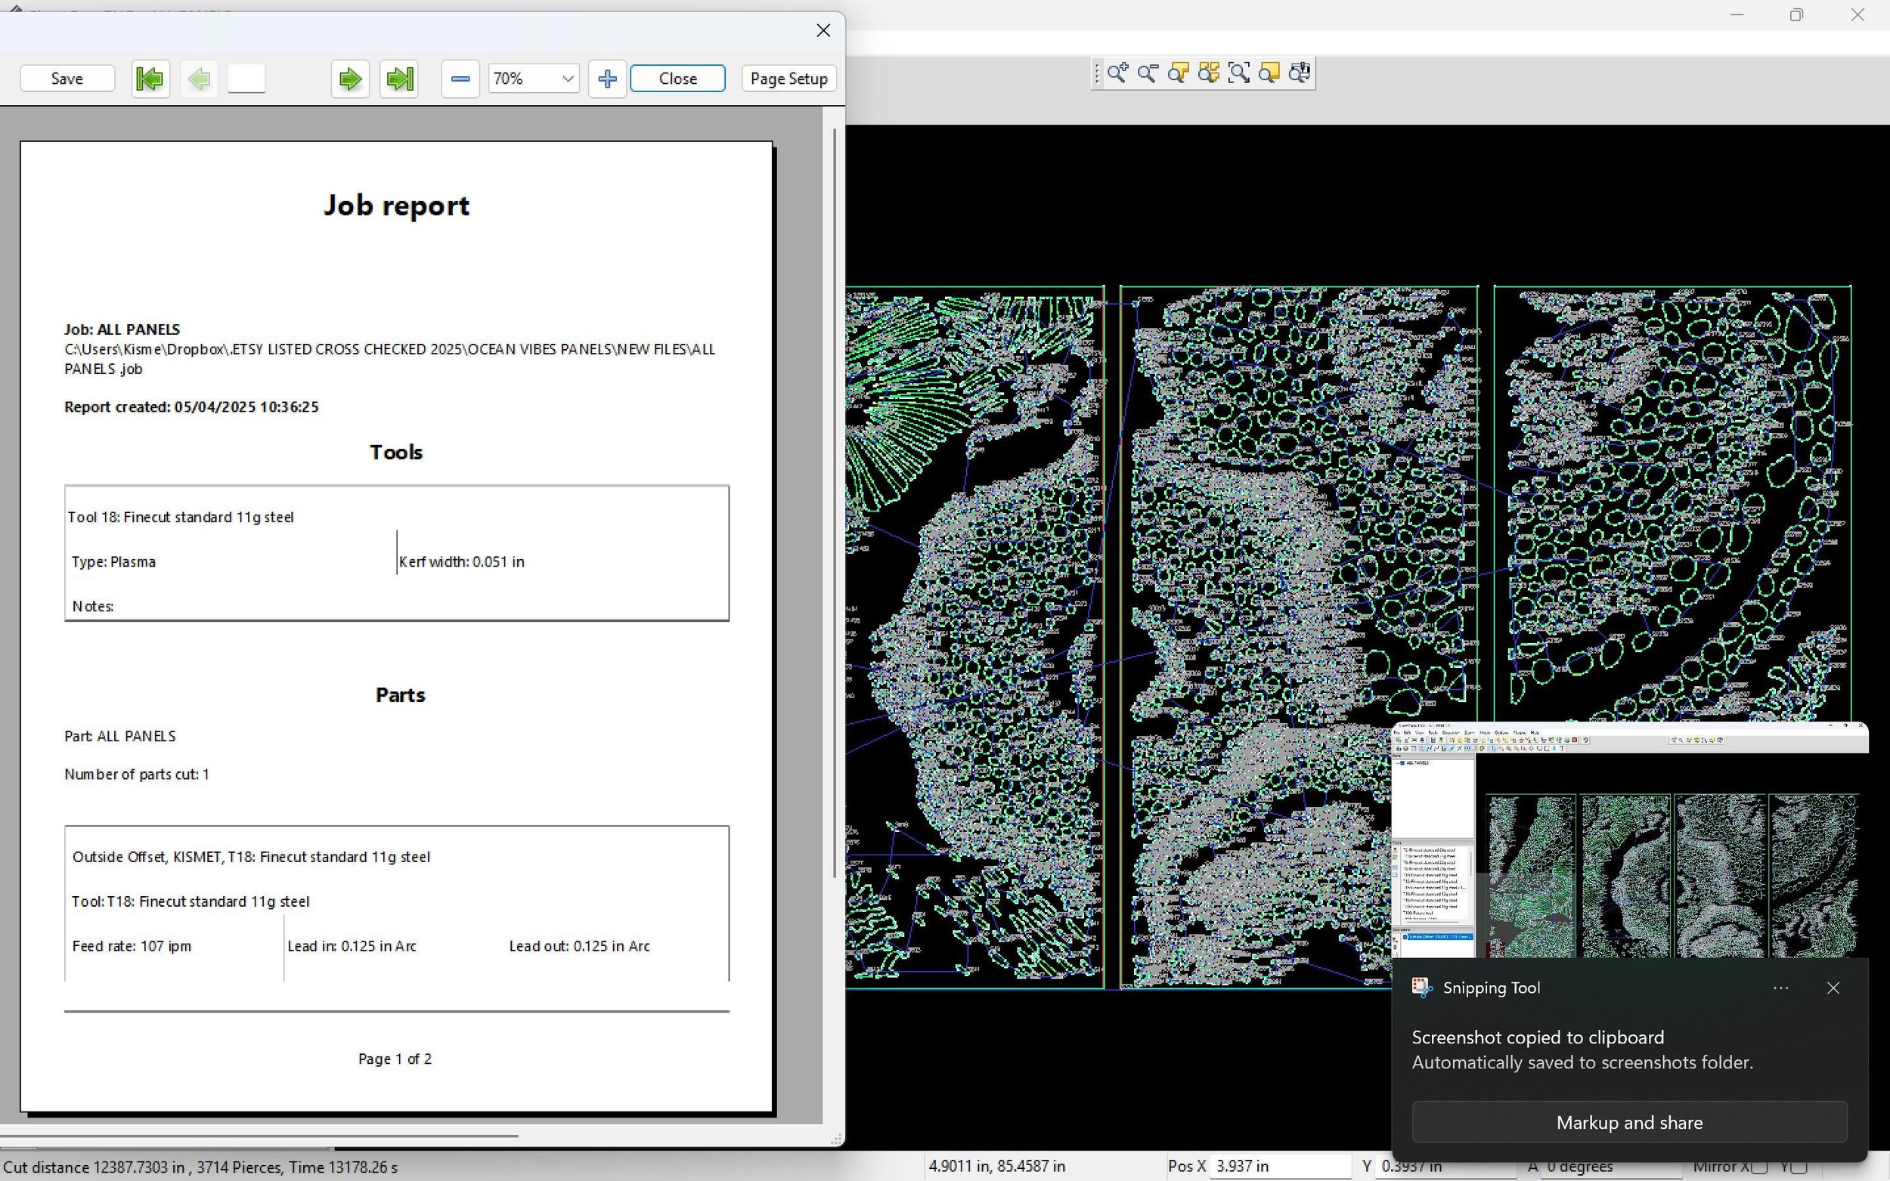Dismiss the Snipping Tool notification
The width and height of the screenshot is (1890, 1181).
pos(1833,988)
